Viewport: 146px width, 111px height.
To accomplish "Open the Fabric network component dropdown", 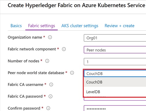I will click(x=115, y=50).
